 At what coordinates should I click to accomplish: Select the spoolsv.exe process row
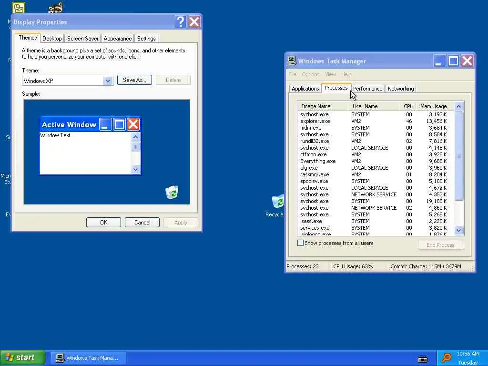click(376, 181)
